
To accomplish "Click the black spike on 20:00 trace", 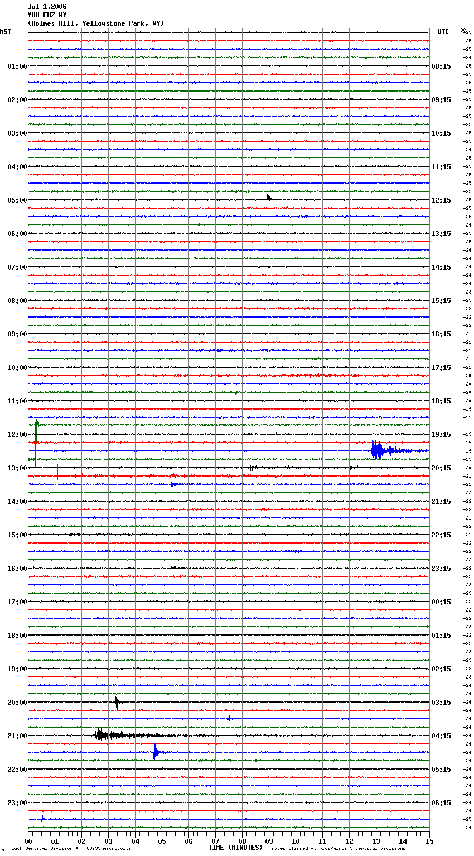I will 117,701.
